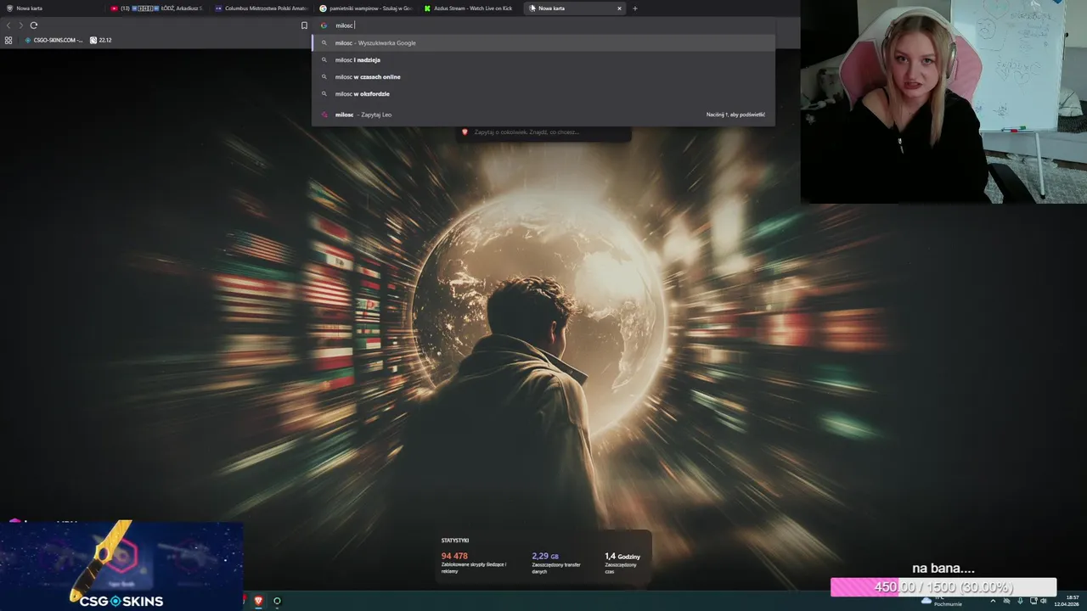Open the 22.12 bookmark
This screenshot has width=1087, height=611.
100,40
